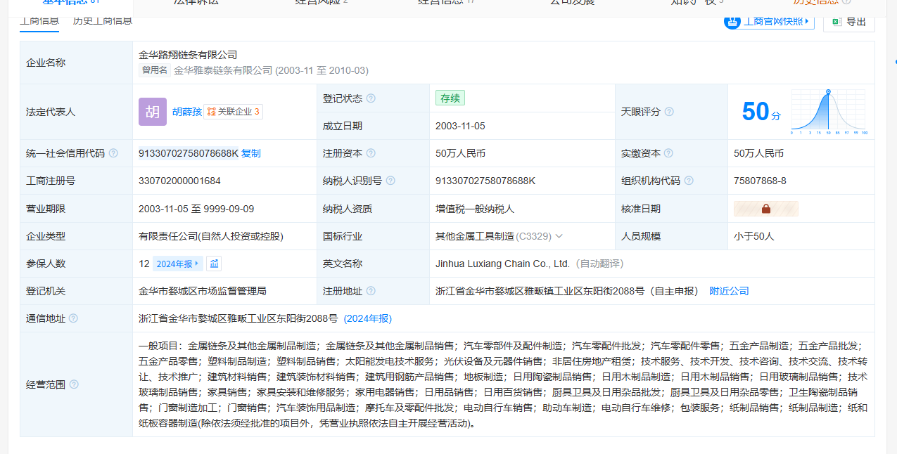
Task: Open the 参保人数 trend chart icon
Action: coord(215,264)
